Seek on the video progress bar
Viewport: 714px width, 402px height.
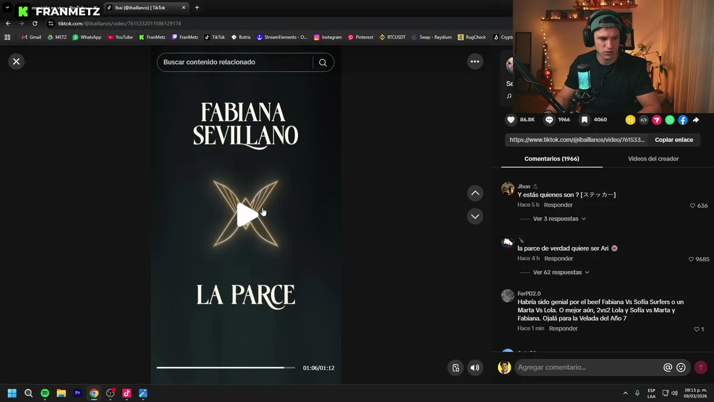(226, 367)
